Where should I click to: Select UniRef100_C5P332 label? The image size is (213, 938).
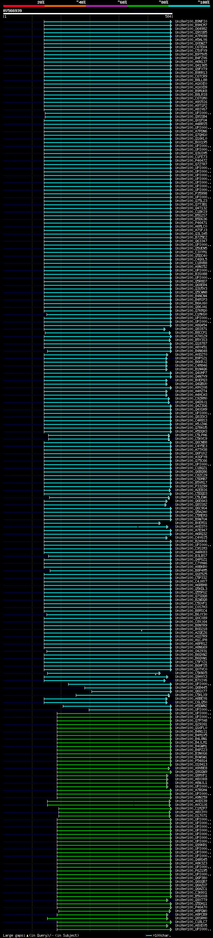pyautogui.click(x=191, y=578)
